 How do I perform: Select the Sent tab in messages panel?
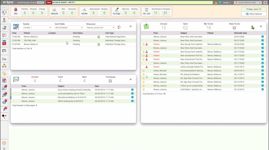pyautogui.click(x=84, y=79)
